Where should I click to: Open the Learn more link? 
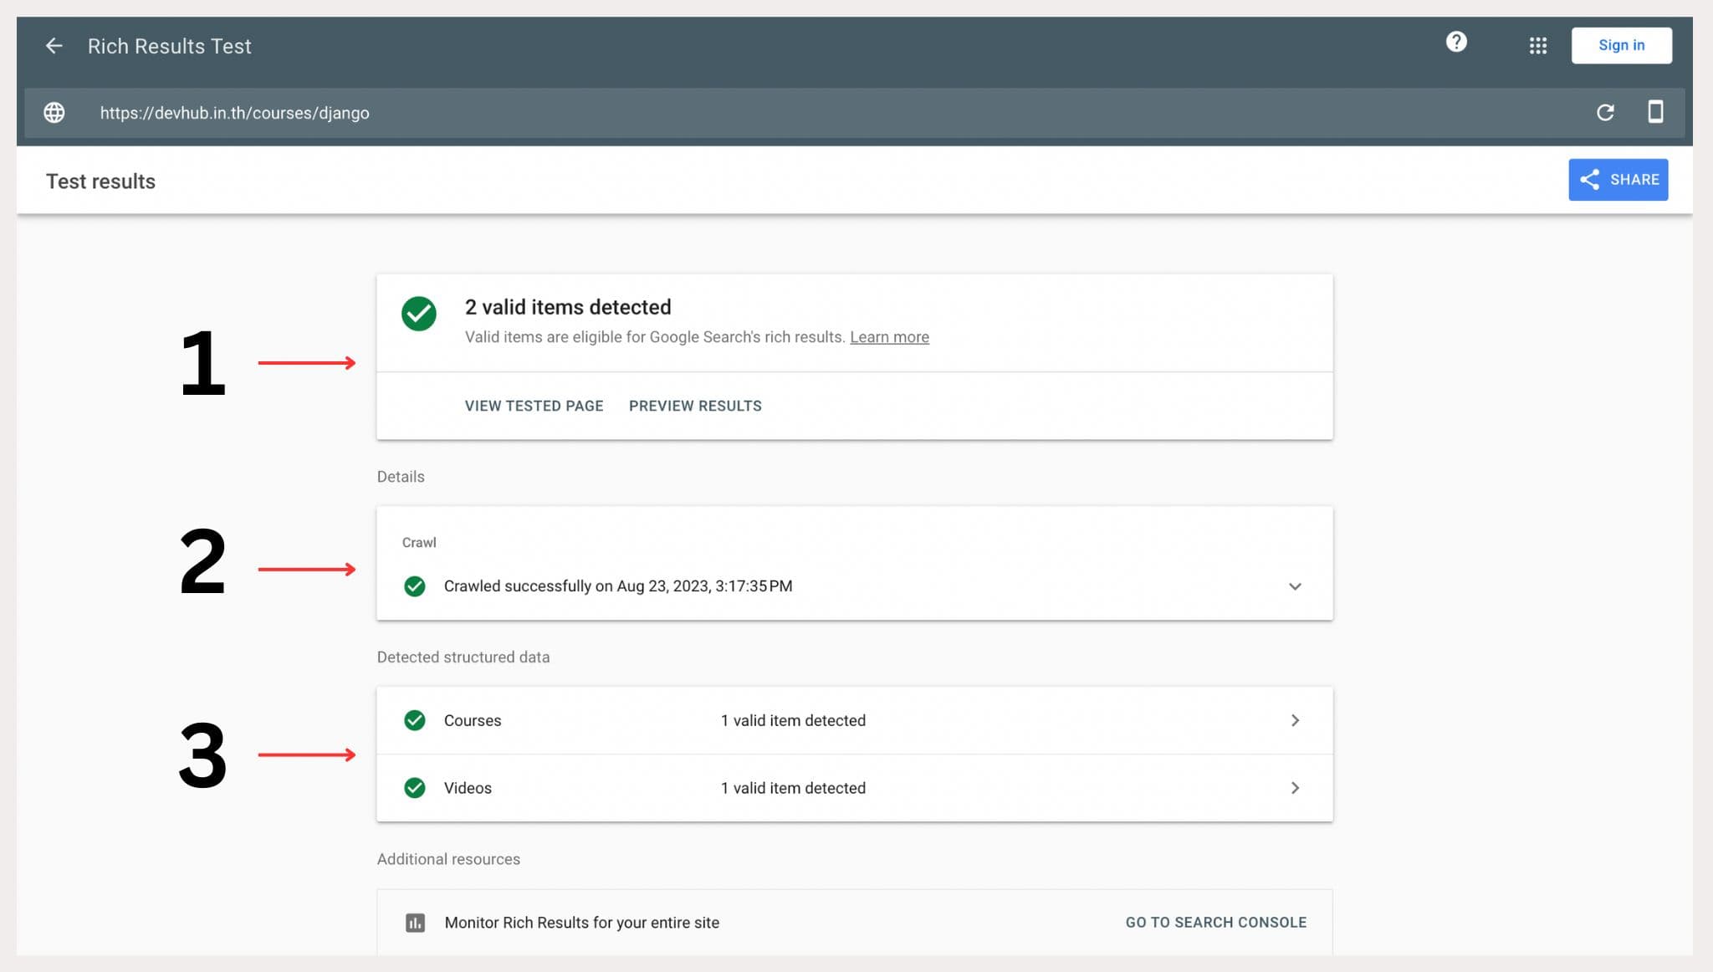tap(889, 337)
